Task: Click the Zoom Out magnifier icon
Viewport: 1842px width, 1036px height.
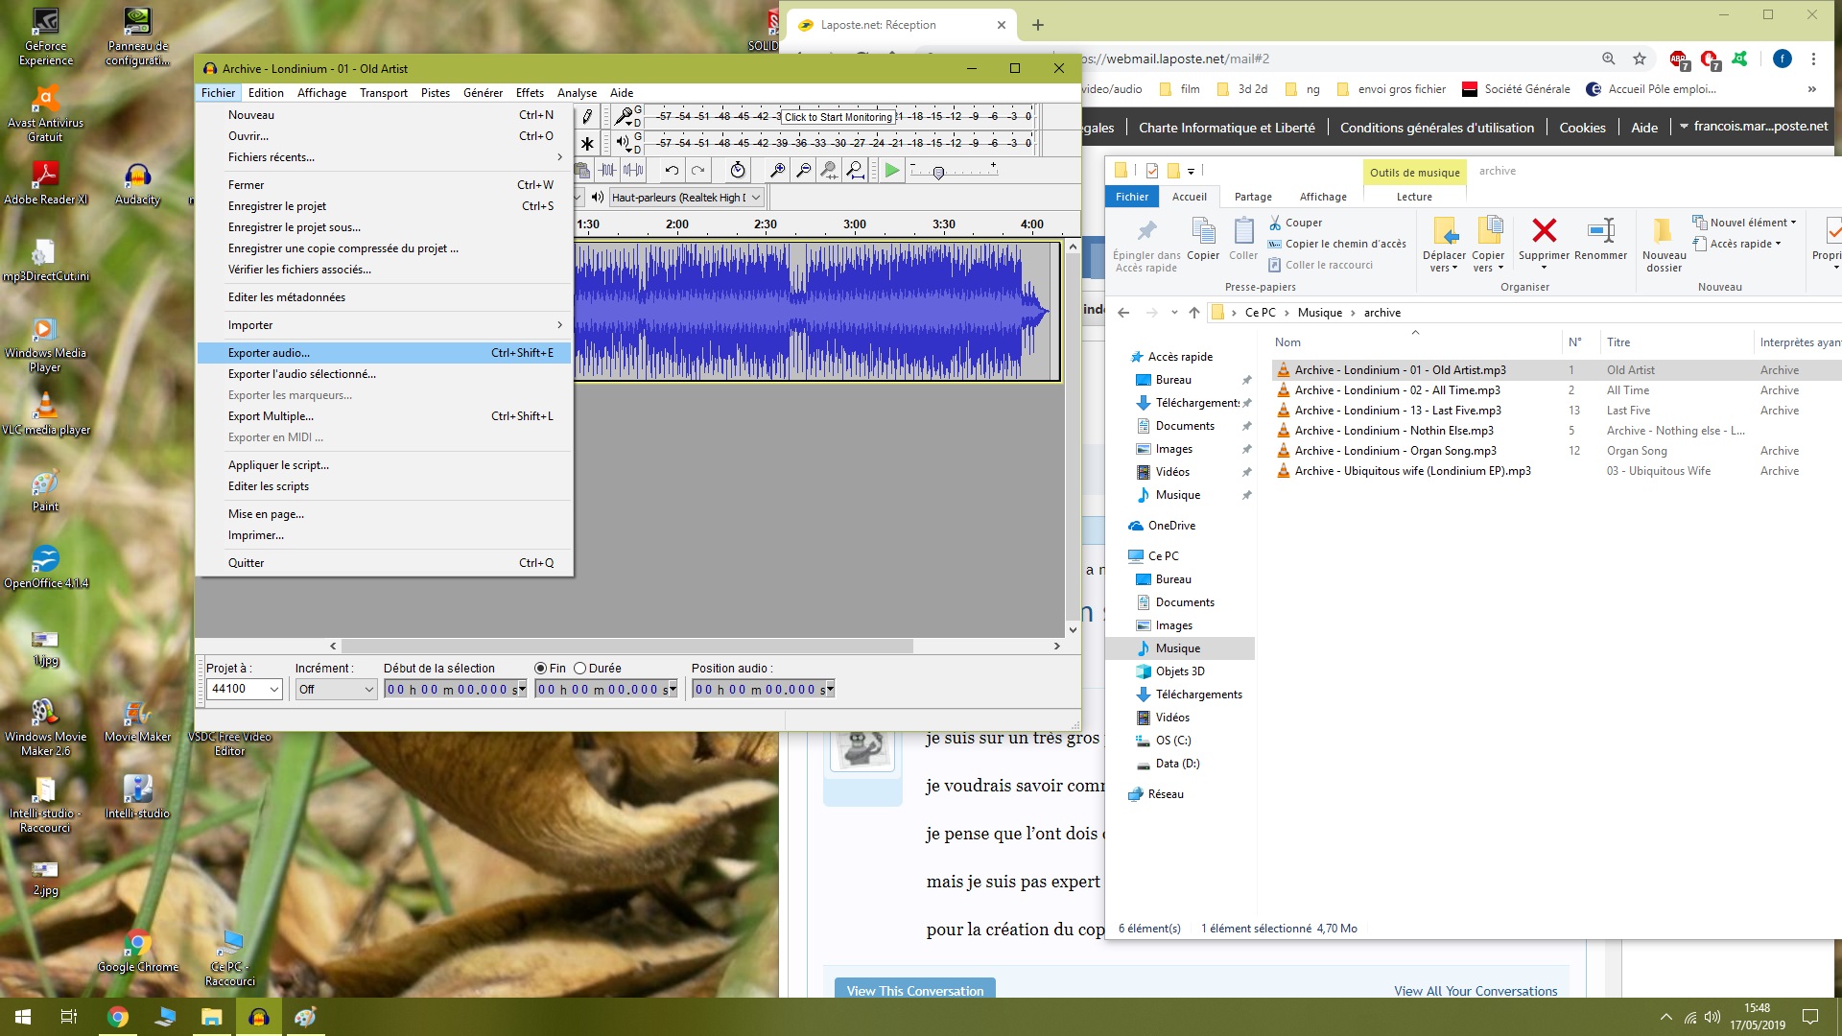Action: (x=803, y=171)
